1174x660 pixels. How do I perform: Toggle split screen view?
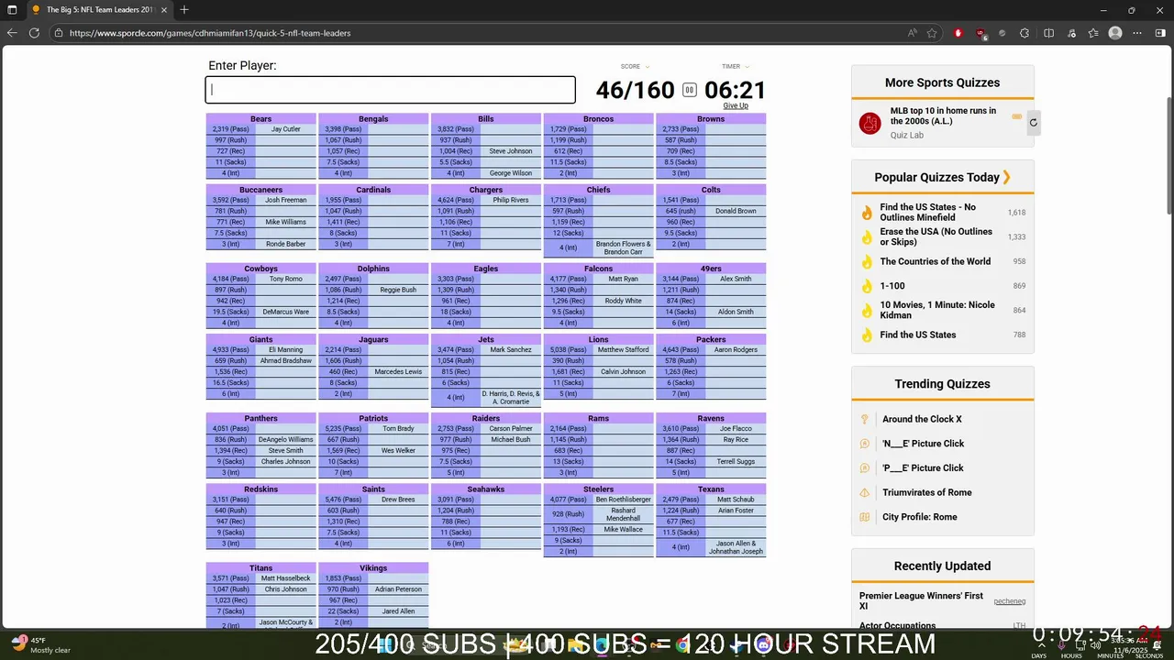tap(1049, 33)
